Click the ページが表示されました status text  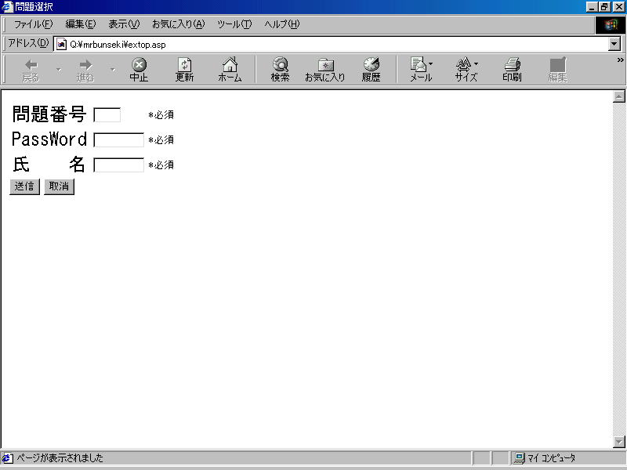pos(60,458)
